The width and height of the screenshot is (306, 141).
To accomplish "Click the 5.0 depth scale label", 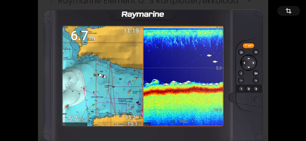I will [x=219, y=68].
